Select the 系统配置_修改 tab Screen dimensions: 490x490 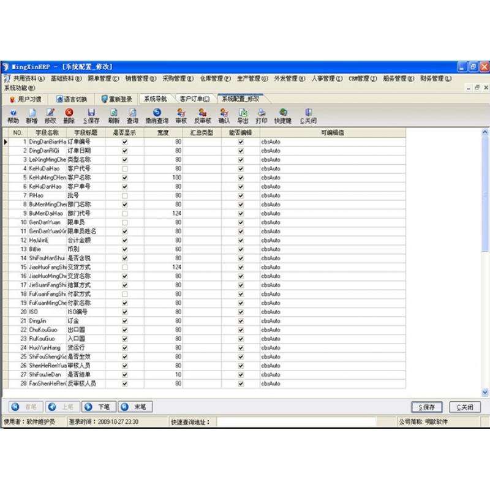click(240, 99)
